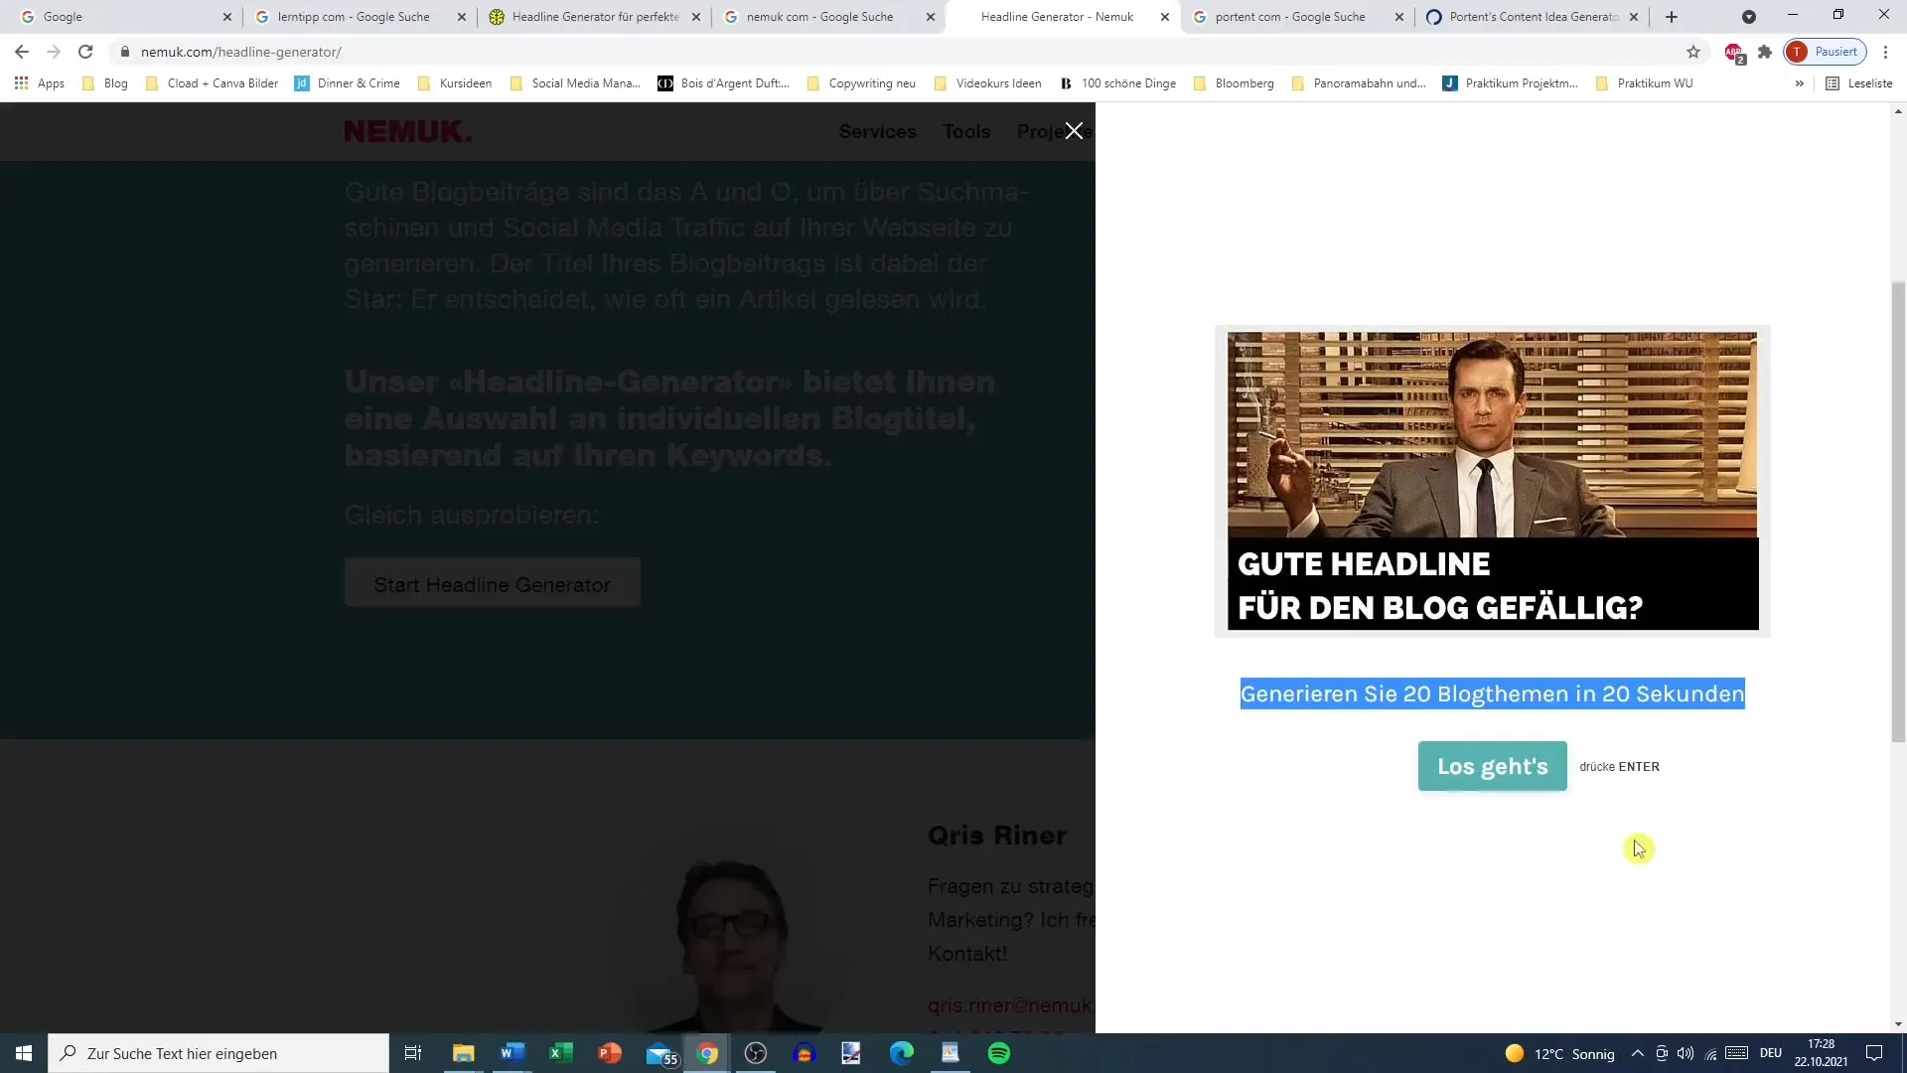This screenshot has height=1073, width=1907.
Task: Open the Tools navigation item
Action: [966, 131]
